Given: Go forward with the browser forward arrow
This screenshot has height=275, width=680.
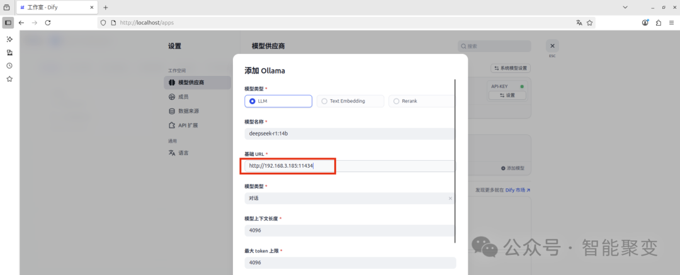Looking at the screenshot, I should (34, 23).
